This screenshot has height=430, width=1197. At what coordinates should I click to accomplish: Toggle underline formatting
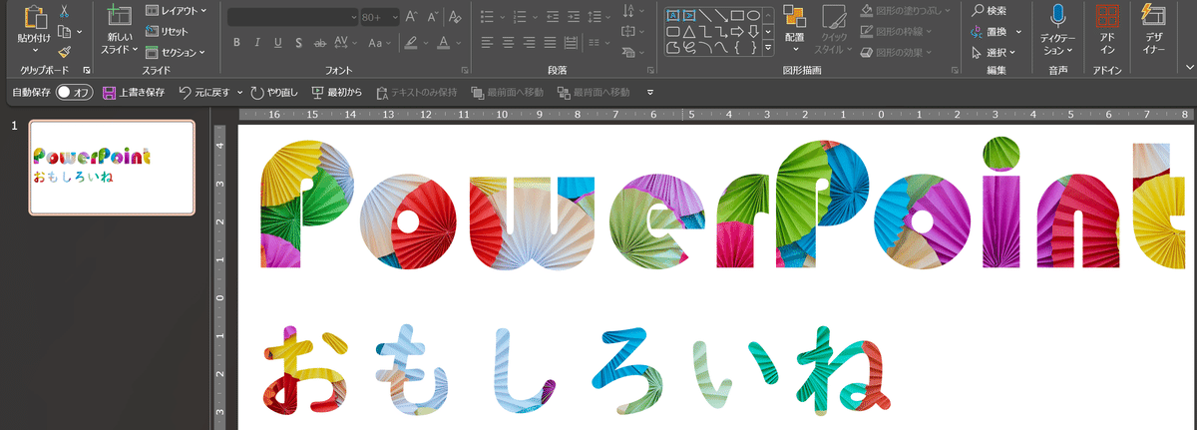[277, 42]
